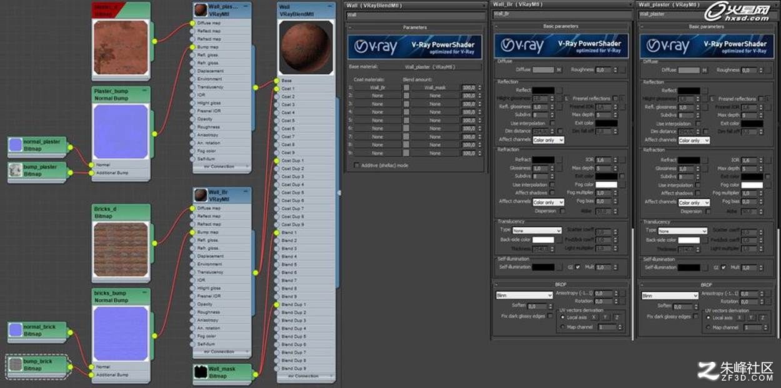The height and width of the screenshot is (388, 781).
Task: Click the None coat material 2 button
Action: point(377,96)
